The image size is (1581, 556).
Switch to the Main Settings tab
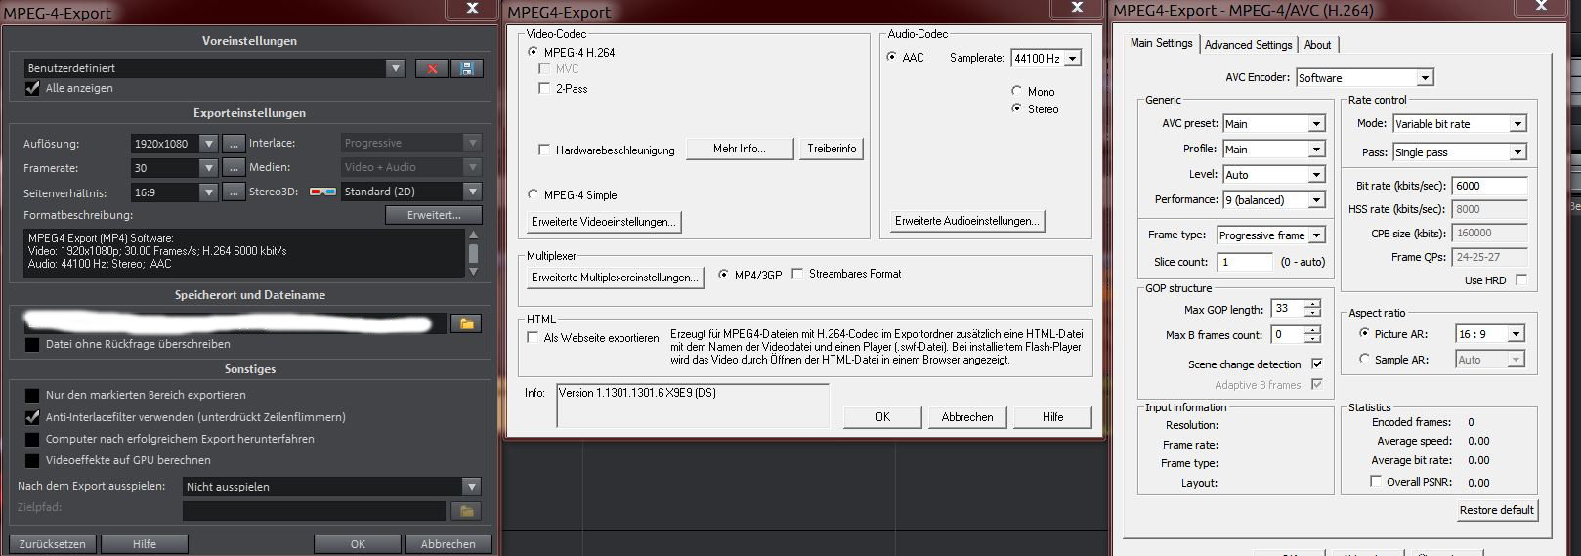[1161, 43]
